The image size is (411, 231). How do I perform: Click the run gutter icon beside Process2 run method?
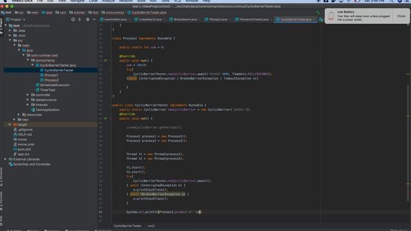tap(105, 60)
